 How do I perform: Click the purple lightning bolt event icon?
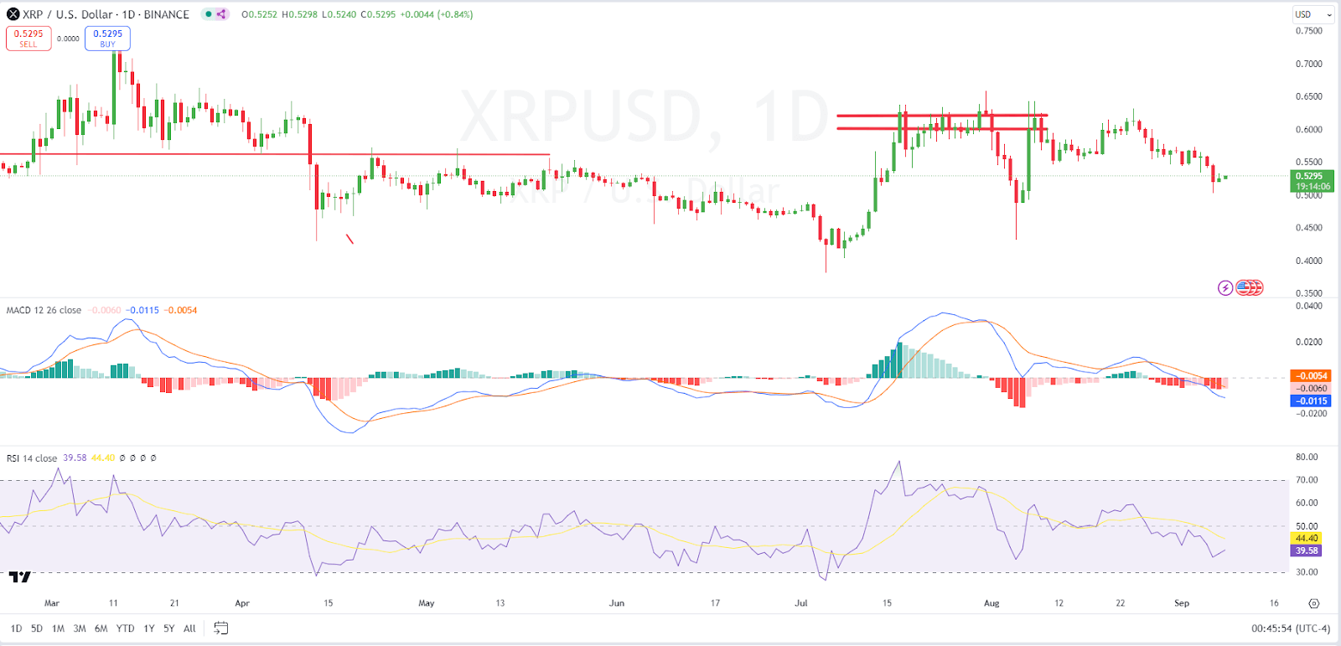point(1225,288)
